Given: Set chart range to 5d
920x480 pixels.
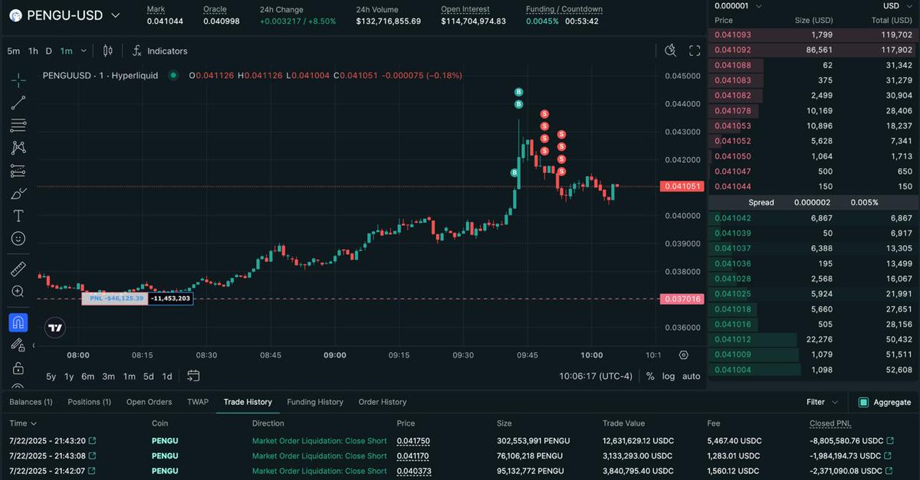Looking at the screenshot, I should (x=149, y=376).
